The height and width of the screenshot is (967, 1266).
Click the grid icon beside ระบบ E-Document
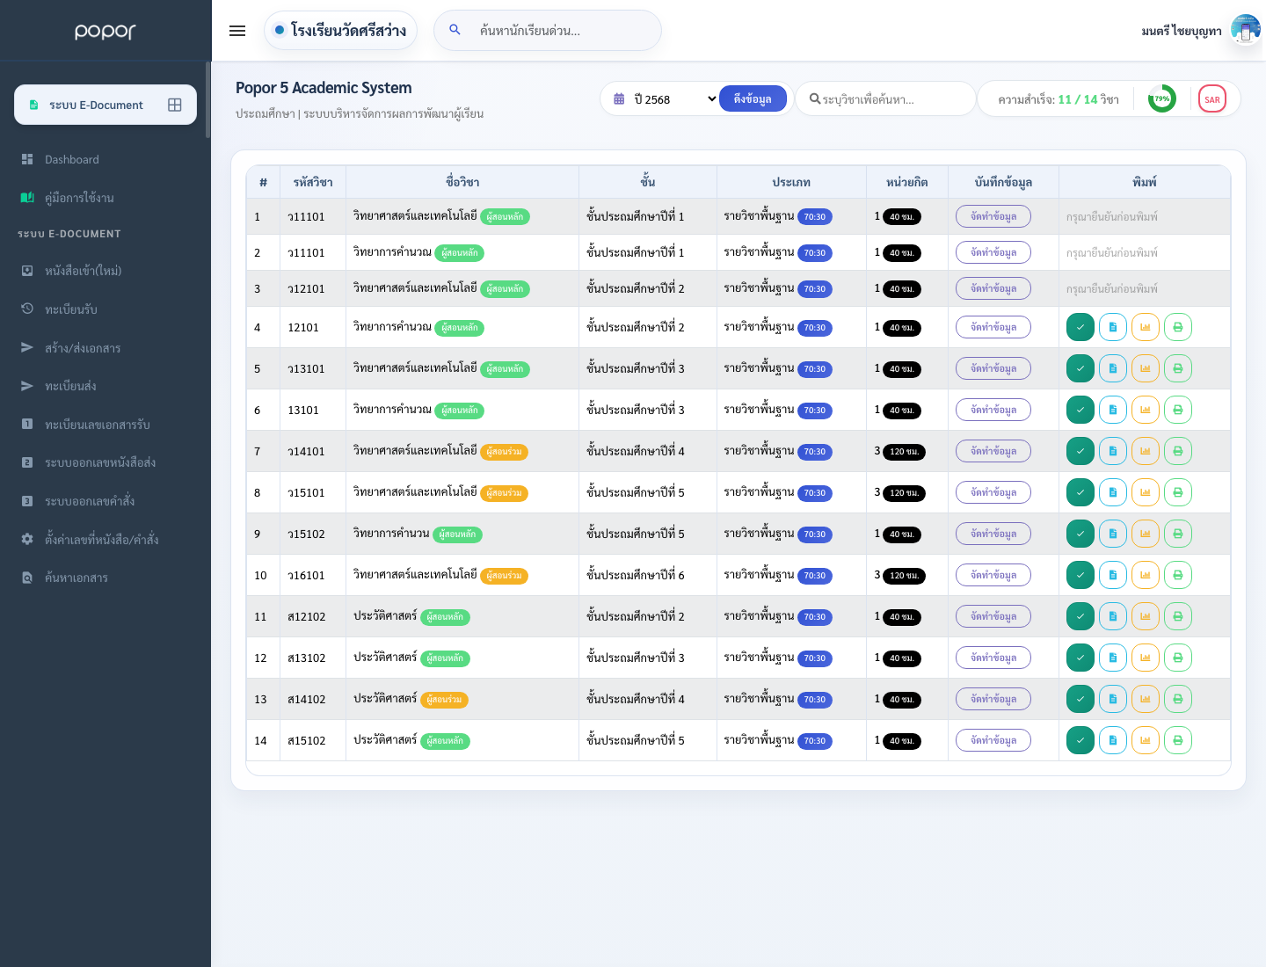coord(175,105)
